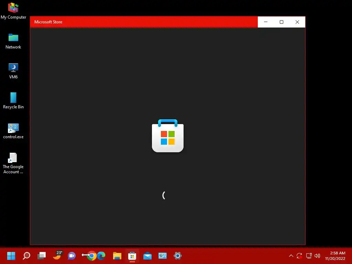The height and width of the screenshot is (264, 352).
Task: Open the volume speaker tray icon
Action: 317,256
